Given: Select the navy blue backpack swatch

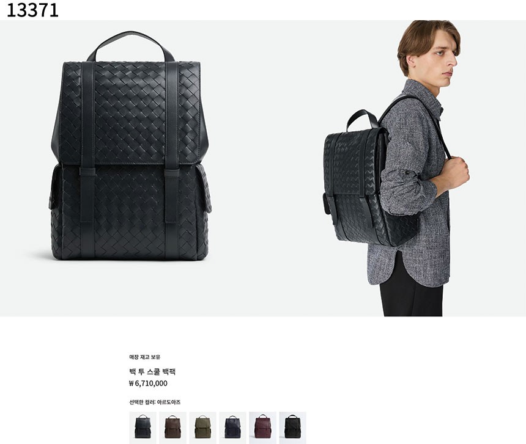Looking at the screenshot, I should (233, 428).
